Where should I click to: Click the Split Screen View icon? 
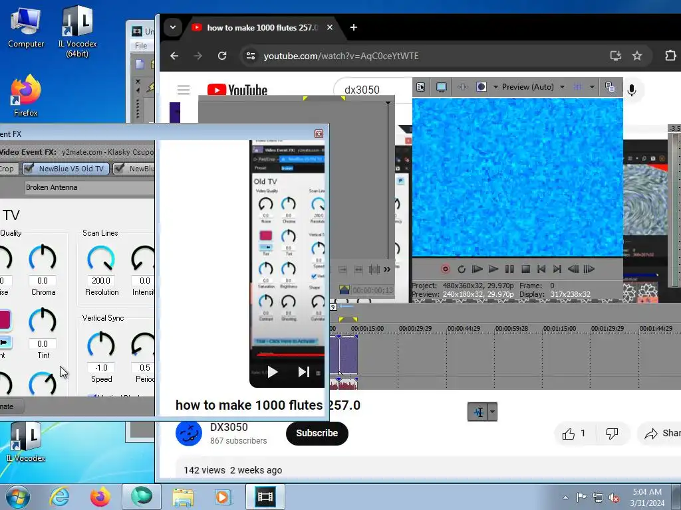pos(481,87)
